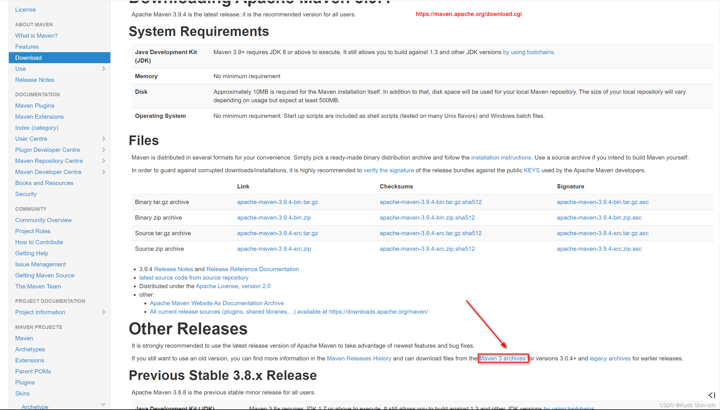Click 'Binary zip archive' row label
Screen dimensions: 720x410
point(159,218)
